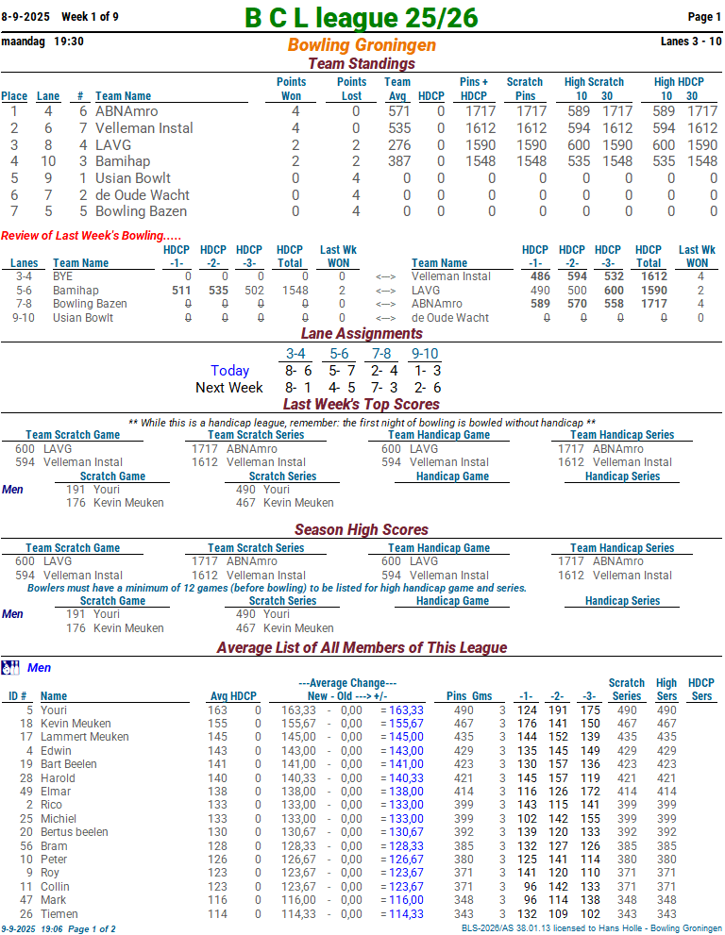
Task: Select the 'Next Week' row label
Action: point(229,388)
